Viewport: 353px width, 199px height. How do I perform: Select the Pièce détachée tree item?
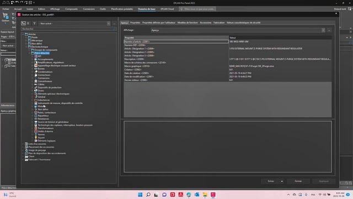tap(42, 53)
